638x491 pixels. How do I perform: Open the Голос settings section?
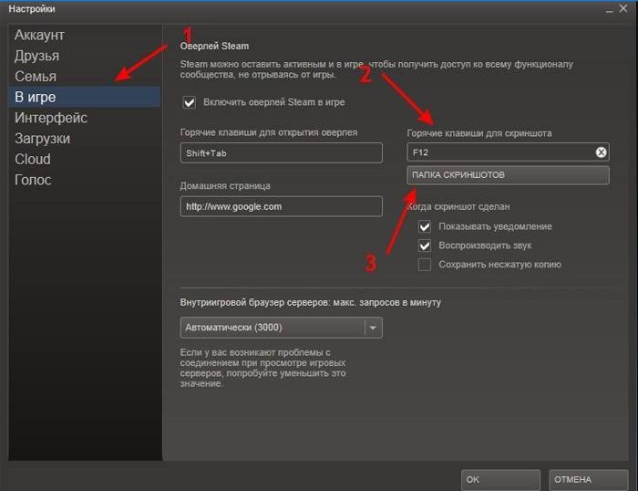coord(33,180)
